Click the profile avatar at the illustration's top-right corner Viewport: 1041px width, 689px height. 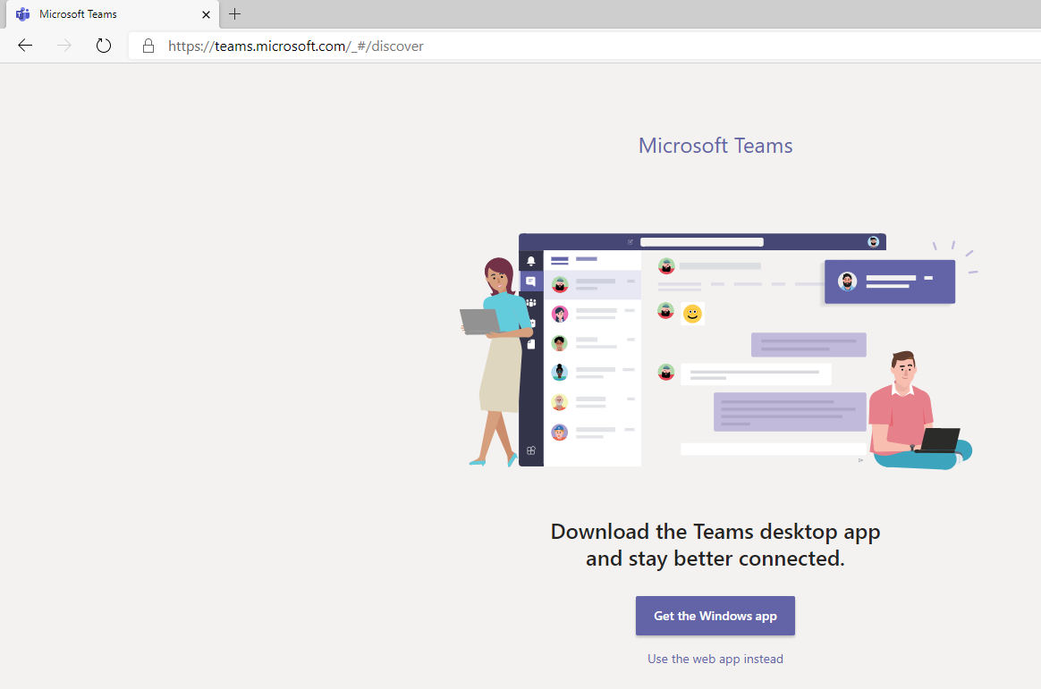(872, 241)
